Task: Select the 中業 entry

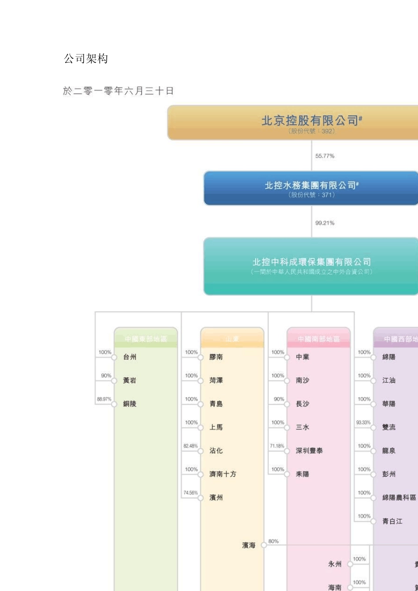Action: tap(303, 357)
